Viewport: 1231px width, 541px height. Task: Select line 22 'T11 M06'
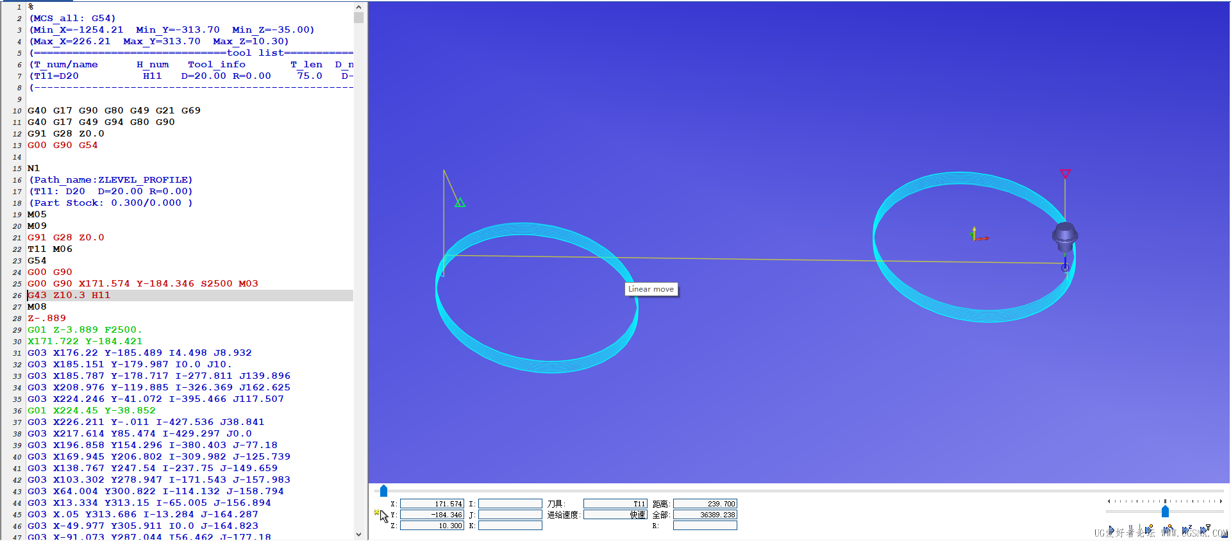tap(49, 249)
